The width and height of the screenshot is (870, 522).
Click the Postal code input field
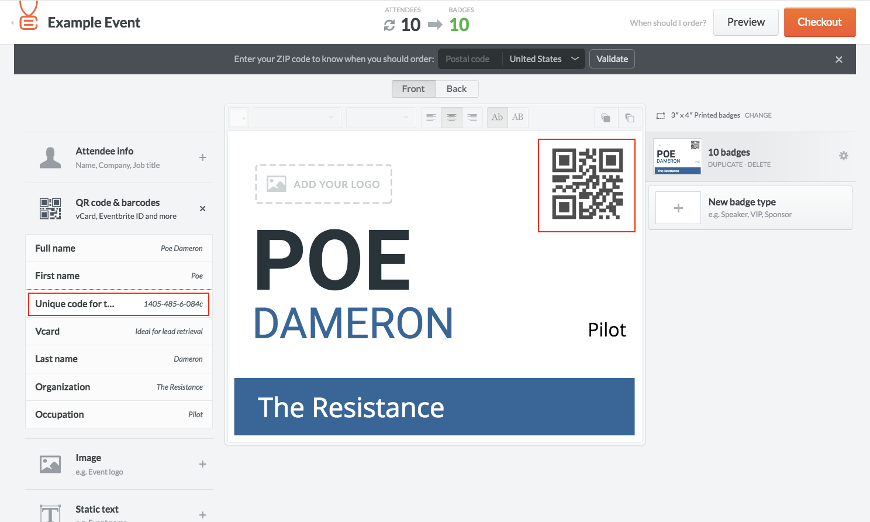pyautogui.click(x=470, y=59)
